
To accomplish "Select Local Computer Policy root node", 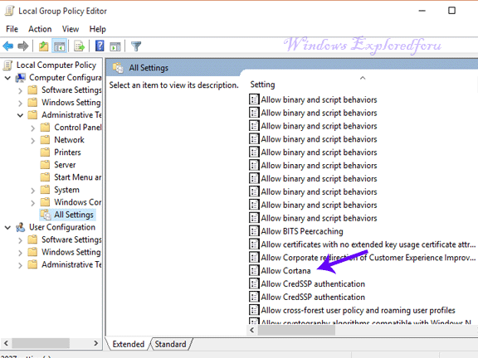I will pyautogui.click(x=56, y=65).
